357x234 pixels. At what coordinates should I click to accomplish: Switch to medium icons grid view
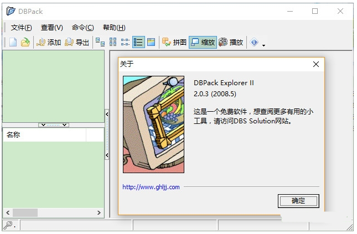coord(113,42)
